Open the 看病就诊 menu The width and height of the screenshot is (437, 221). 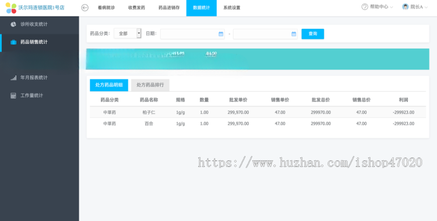coord(106,8)
